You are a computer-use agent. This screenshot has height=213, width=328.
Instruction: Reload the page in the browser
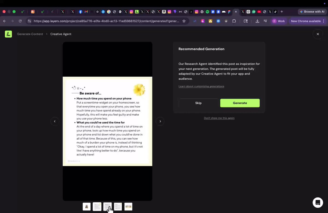[x=20, y=21]
